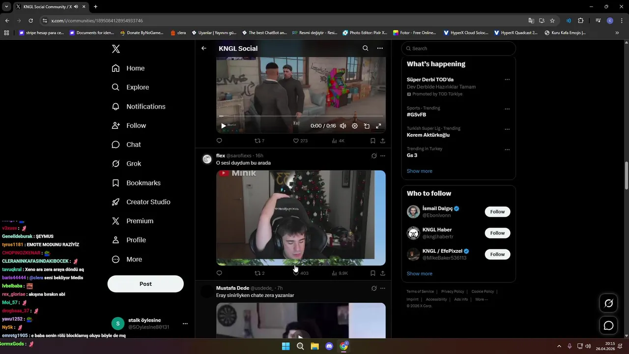
Task: Open options for #GSvFB trend
Action: click(x=507, y=109)
